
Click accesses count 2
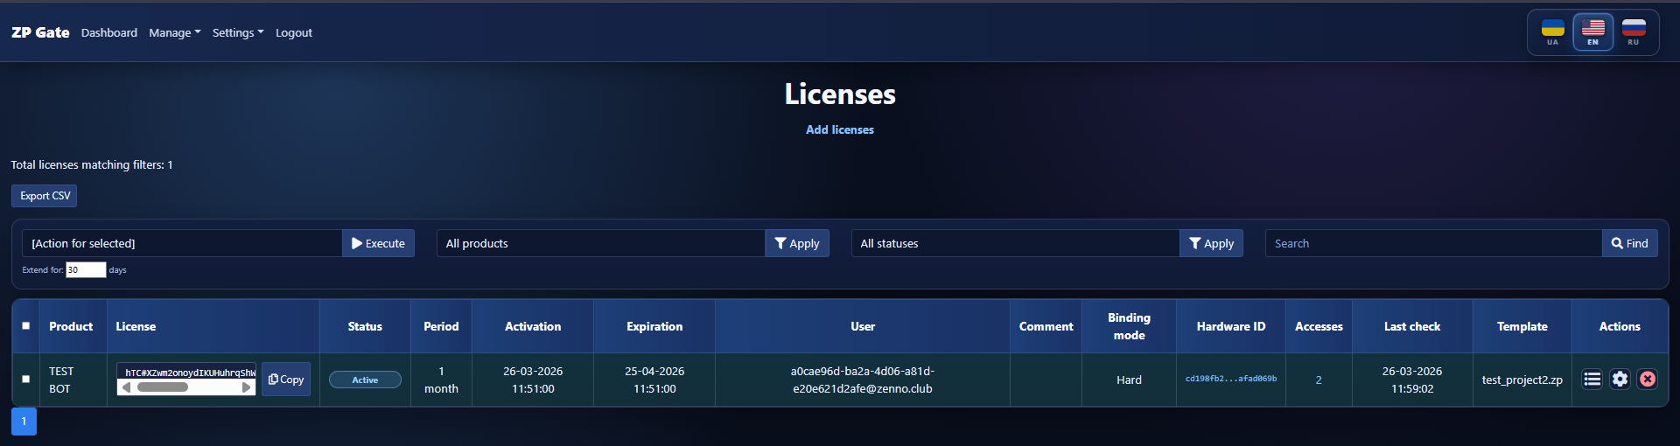1319,380
